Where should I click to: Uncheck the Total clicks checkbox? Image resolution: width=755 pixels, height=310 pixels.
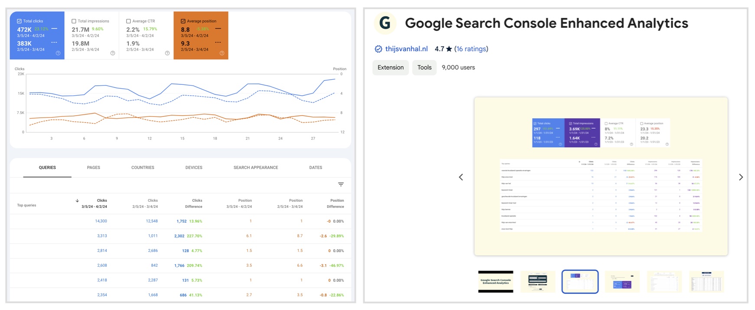pyautogui.click(x=19, y=21)
